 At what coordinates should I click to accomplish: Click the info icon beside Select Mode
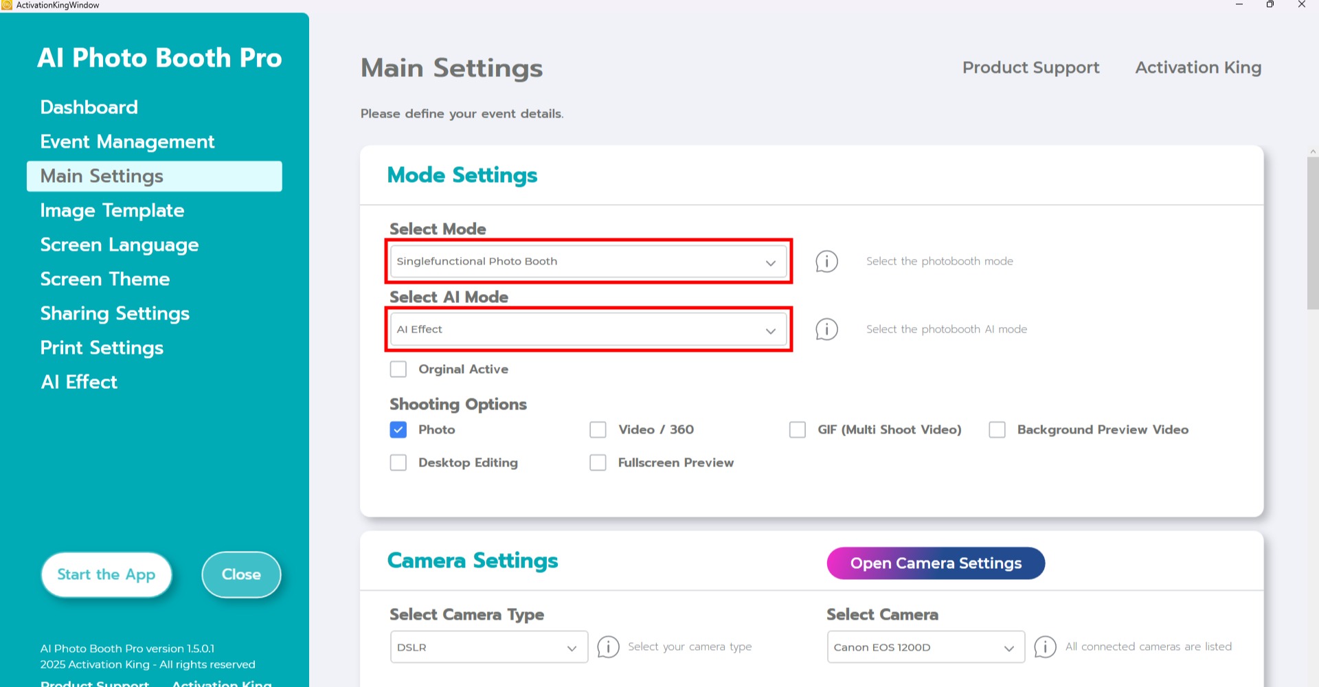[826, 262]
